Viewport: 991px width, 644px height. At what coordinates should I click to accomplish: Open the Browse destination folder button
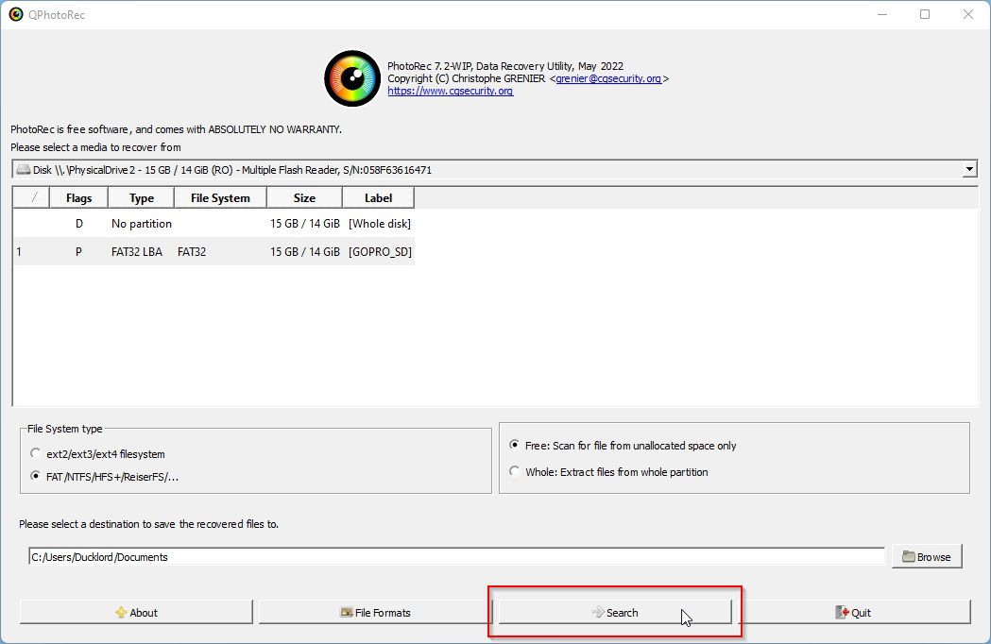coord(927,557)
